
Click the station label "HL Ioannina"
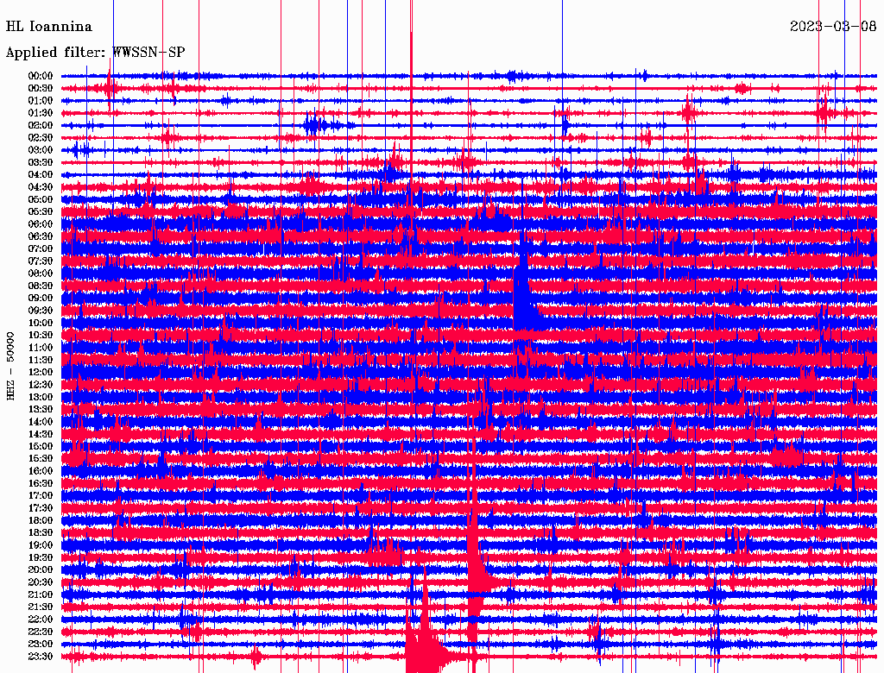click(48, 27)
